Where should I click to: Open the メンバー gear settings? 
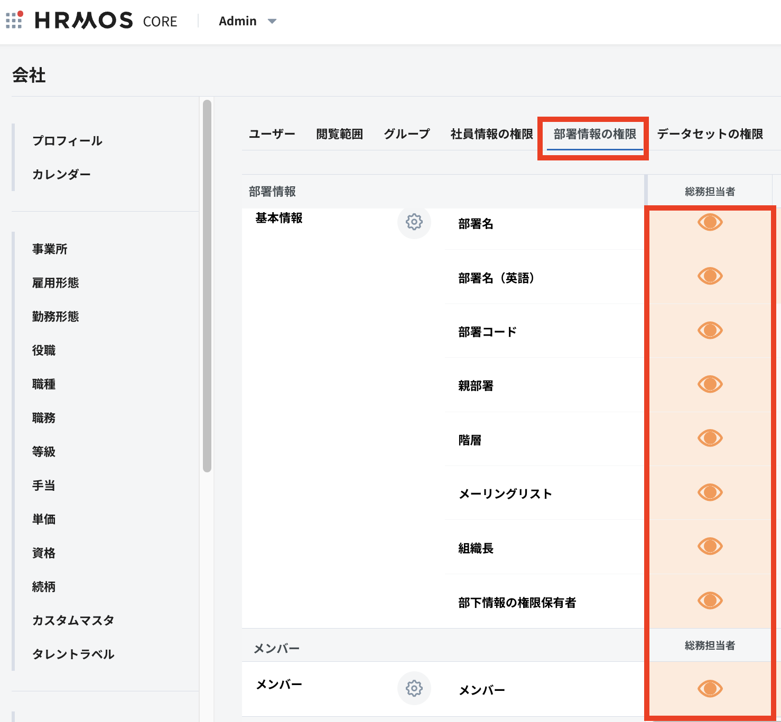pyautogui.click(x=414, y=688)
